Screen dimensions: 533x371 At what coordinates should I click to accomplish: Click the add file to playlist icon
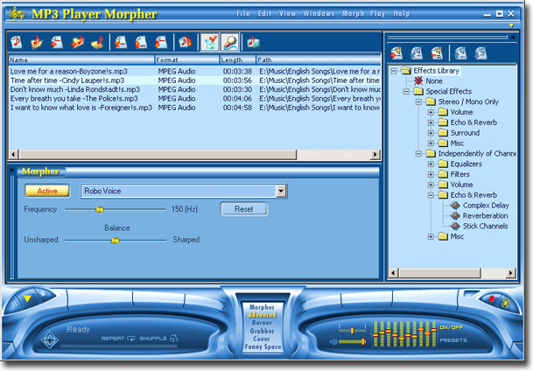[x=56, y=42]
